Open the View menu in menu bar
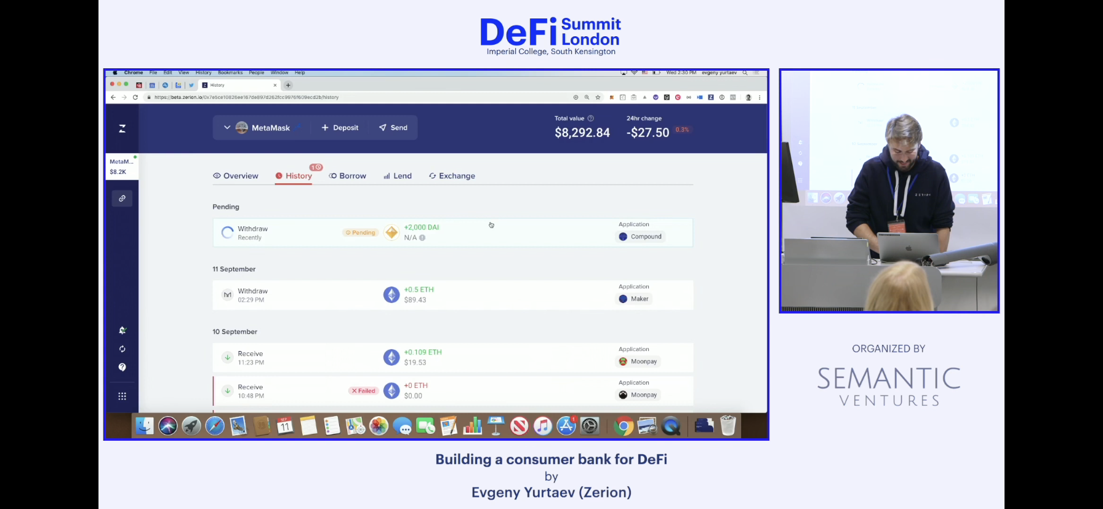This screenshot has height=509, width=1103. tap(183, 73)
